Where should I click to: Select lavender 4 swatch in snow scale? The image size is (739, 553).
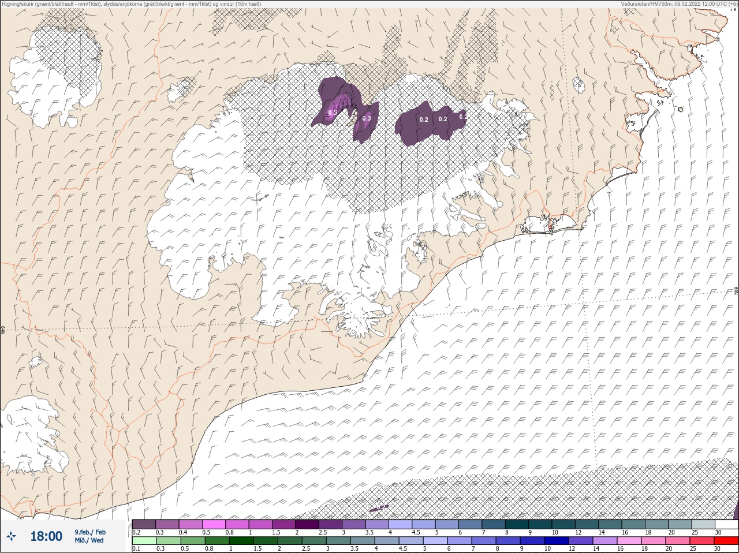click(401, 524)
